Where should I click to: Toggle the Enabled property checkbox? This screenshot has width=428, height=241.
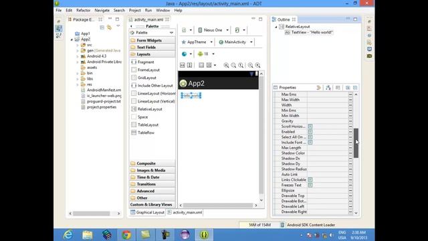(x=310, y=132)
